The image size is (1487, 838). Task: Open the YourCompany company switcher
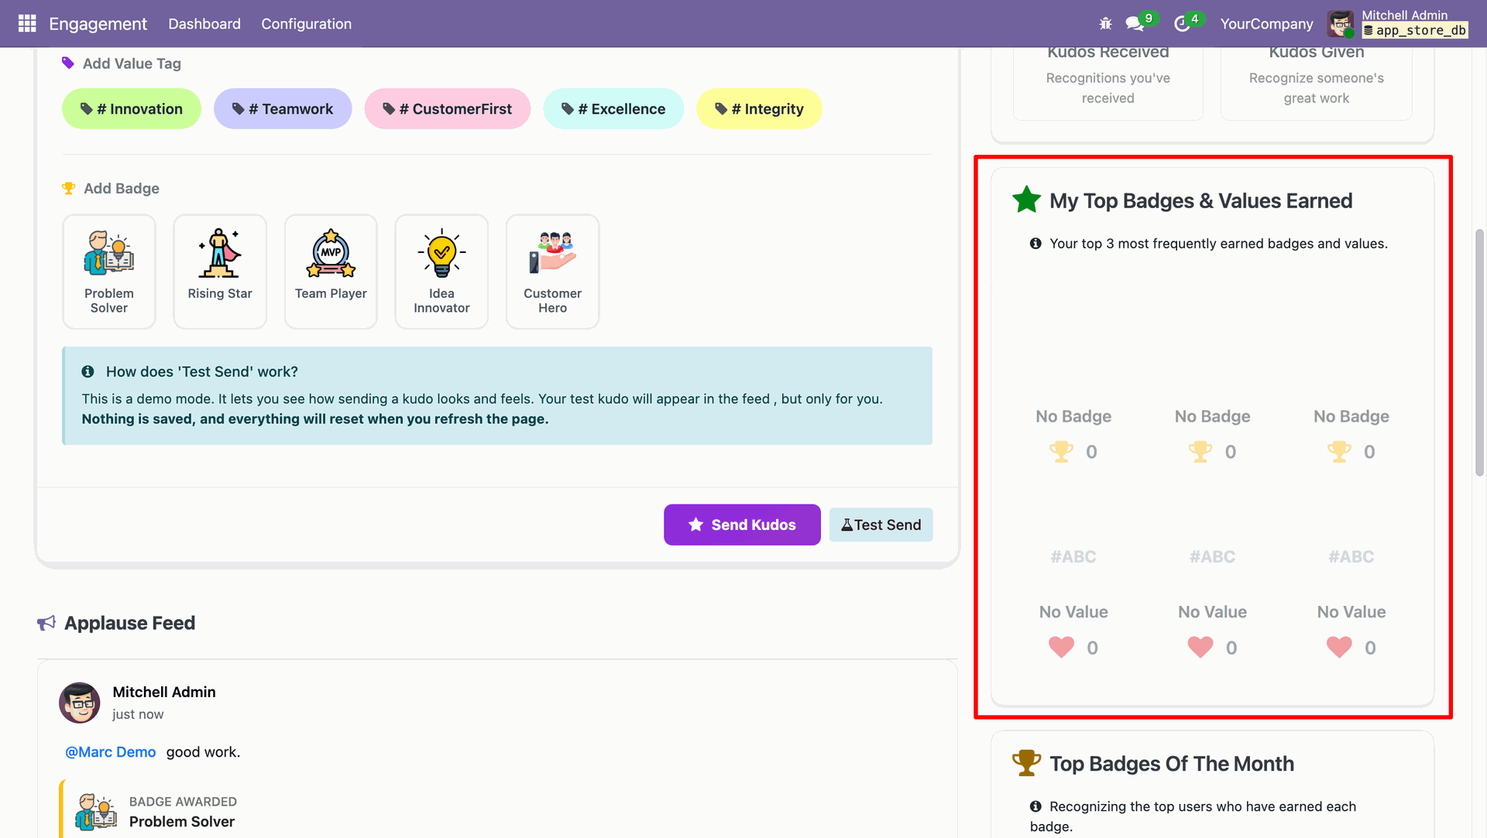point(1266,24)
